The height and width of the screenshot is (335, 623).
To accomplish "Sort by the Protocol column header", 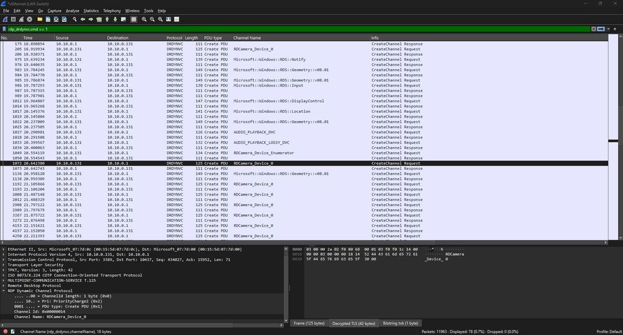I will 174,38.
